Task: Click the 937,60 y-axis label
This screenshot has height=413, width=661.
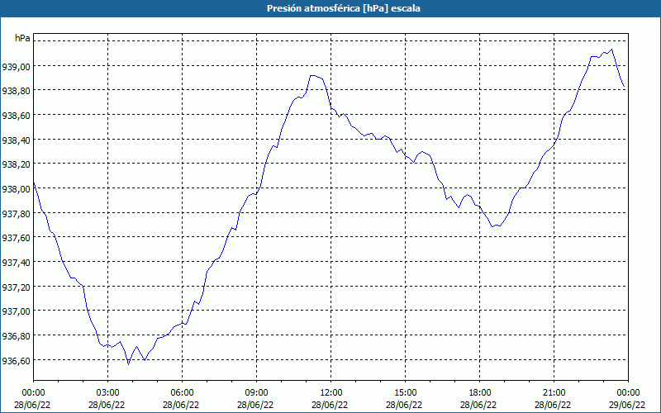Action: pos(16,238)
